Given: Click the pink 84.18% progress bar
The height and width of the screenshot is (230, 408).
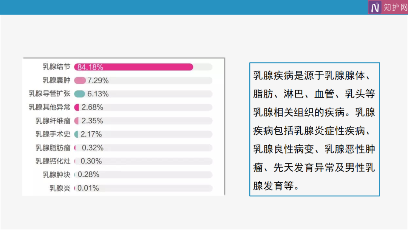Looking at the screenshot, I should (134, 67).
